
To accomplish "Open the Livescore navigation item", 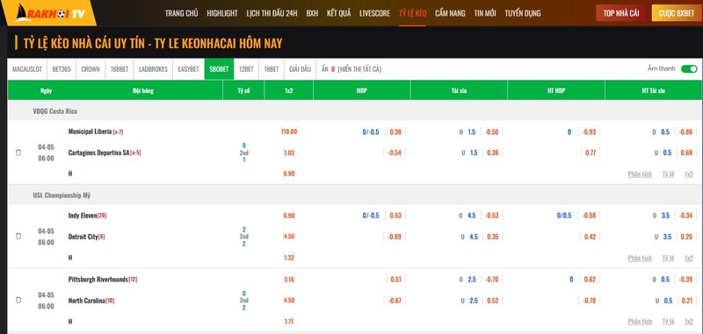I will [375, 13].
